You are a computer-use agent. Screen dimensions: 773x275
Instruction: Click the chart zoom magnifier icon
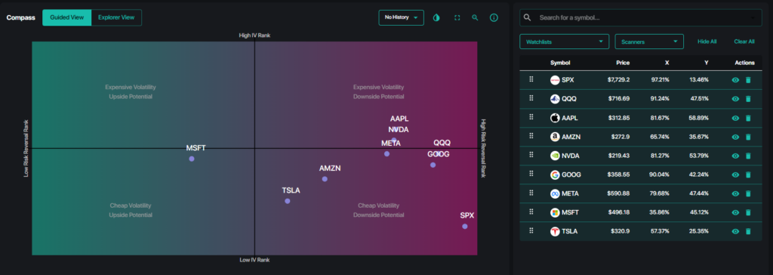pyautogui.click(x=476, y=18)
